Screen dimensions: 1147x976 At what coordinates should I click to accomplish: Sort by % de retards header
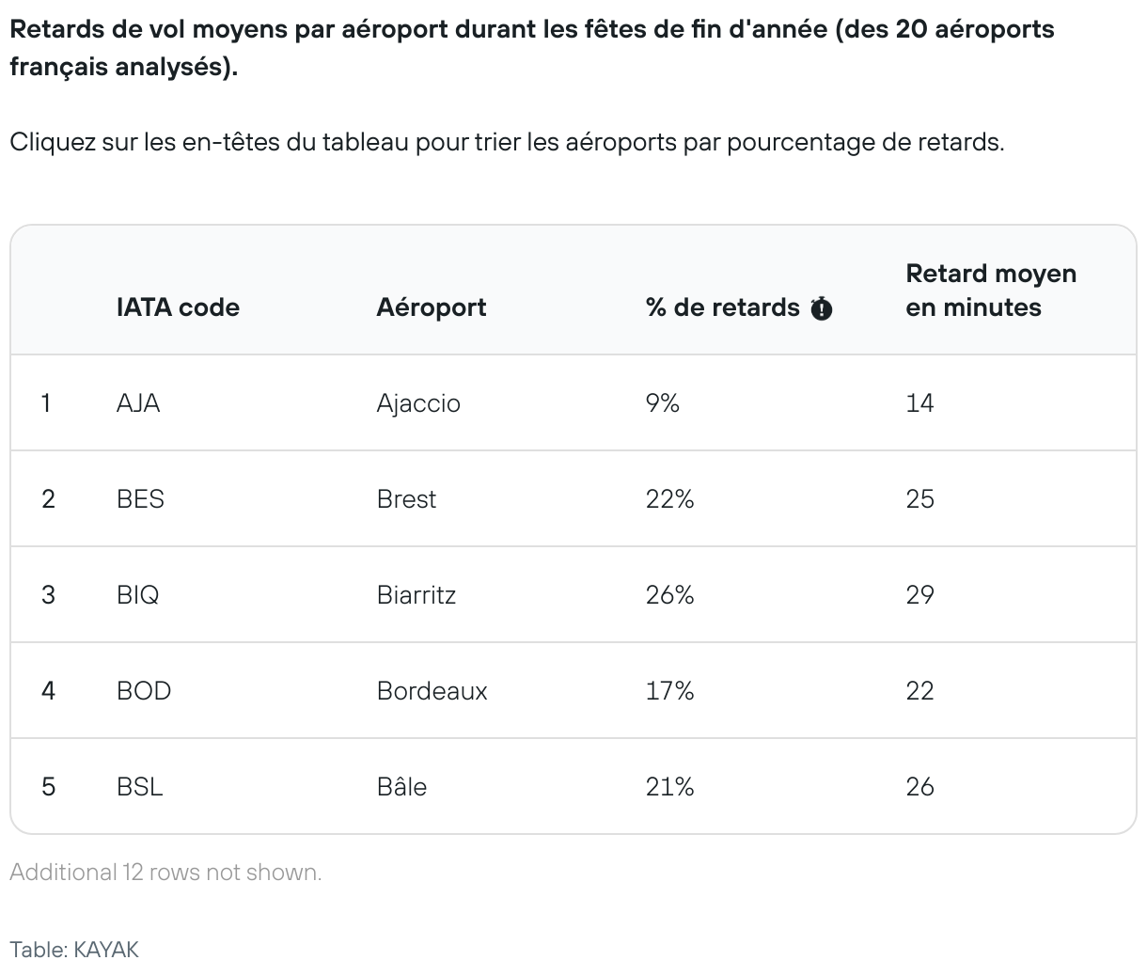(722, 307)
